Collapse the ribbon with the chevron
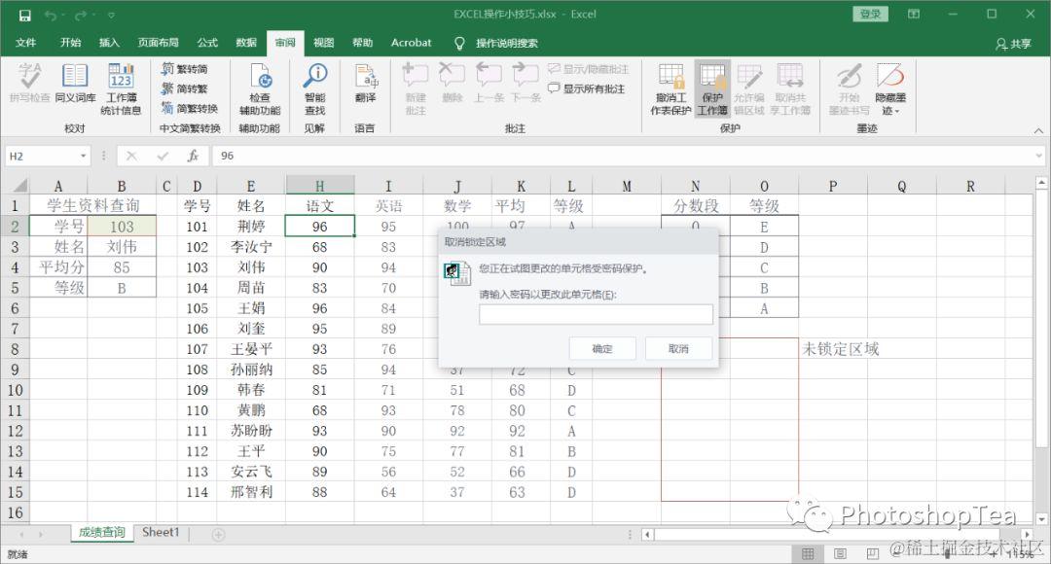Screen dimensions: 1051x564 [1038, 130]
